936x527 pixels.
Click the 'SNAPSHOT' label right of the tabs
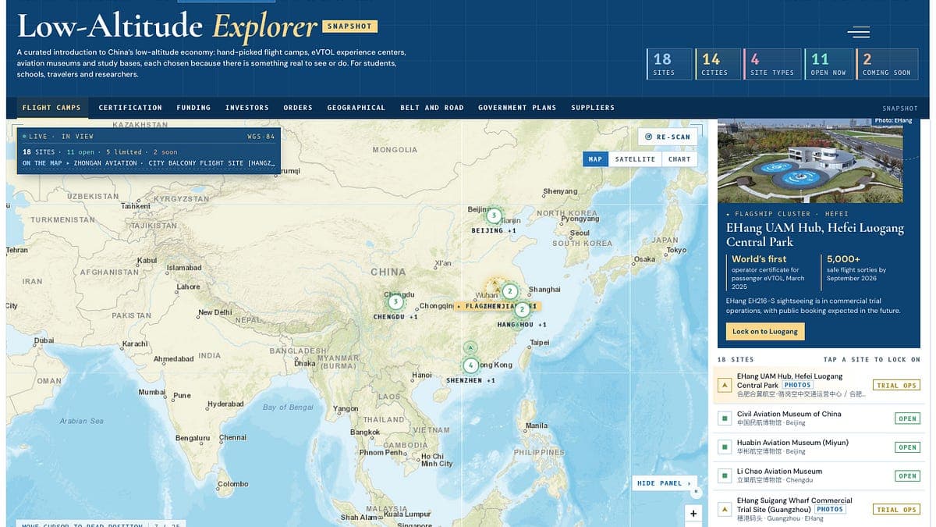[x=900, y=109]
